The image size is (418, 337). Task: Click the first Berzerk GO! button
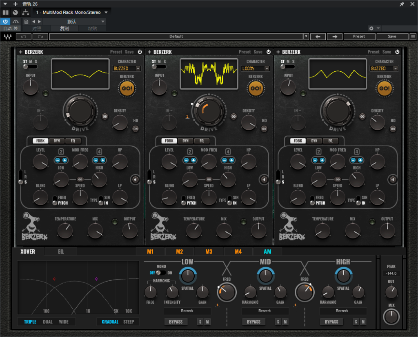(127, 88)
